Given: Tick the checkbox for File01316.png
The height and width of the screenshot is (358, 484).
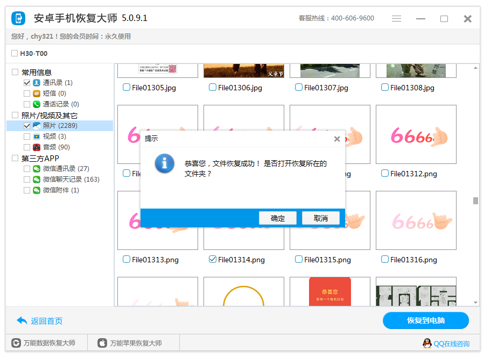Looking at the screenshot, I should click(384, 259).
